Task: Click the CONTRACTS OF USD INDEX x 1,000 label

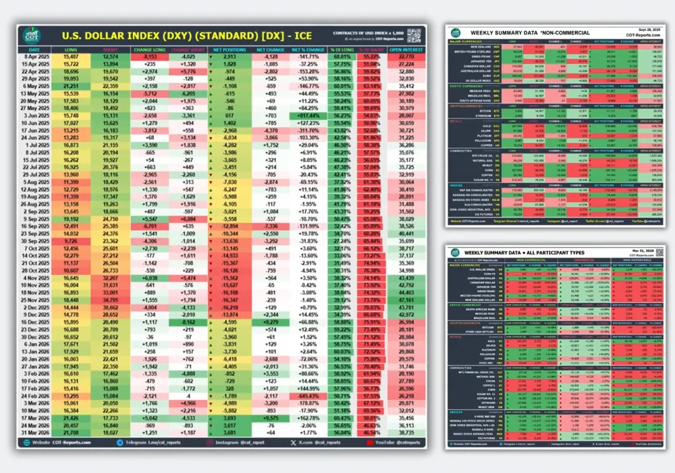Action: tap(368, 33)
